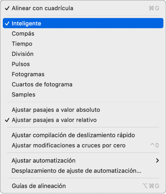Toggle the Alinear con cuadrícula option
The height and width of the screenshot is (194, 166).
point(42,8)
